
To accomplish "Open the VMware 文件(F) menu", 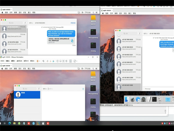I will click(3, 61).
